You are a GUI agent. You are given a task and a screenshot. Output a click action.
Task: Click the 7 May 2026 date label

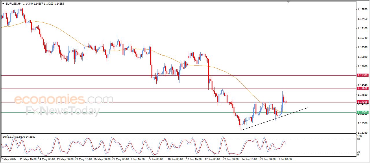(x=9, y=159)
